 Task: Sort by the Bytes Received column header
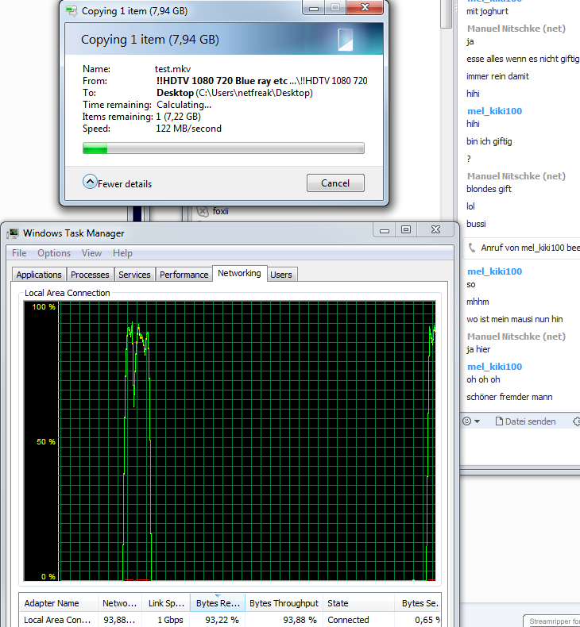coord(218,603)
